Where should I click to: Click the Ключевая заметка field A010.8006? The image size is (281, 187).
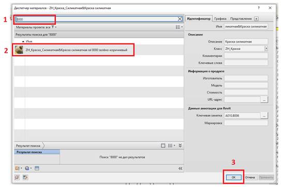242,115
